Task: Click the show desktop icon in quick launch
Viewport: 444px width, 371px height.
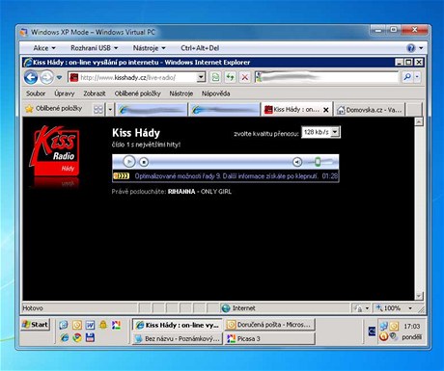Action: coord(64,325)
